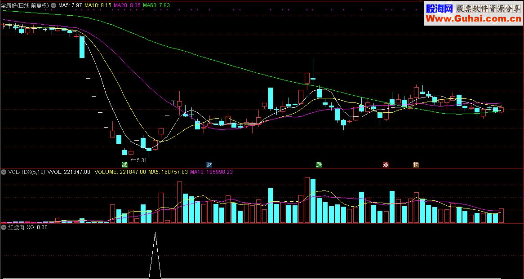This screenshot has height=279, width=524.
Task: Select the MA5: 7.97 legend label
Action: [70, 5]
